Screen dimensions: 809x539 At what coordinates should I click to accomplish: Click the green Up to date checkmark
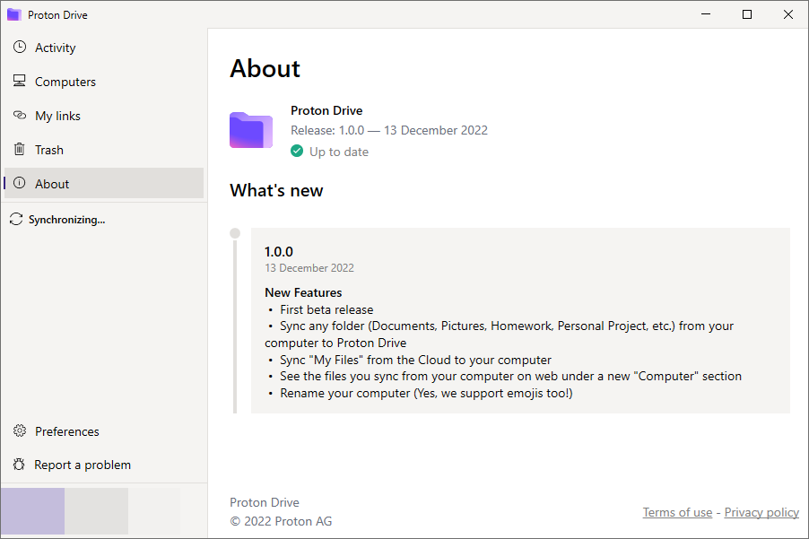point(297,152)
